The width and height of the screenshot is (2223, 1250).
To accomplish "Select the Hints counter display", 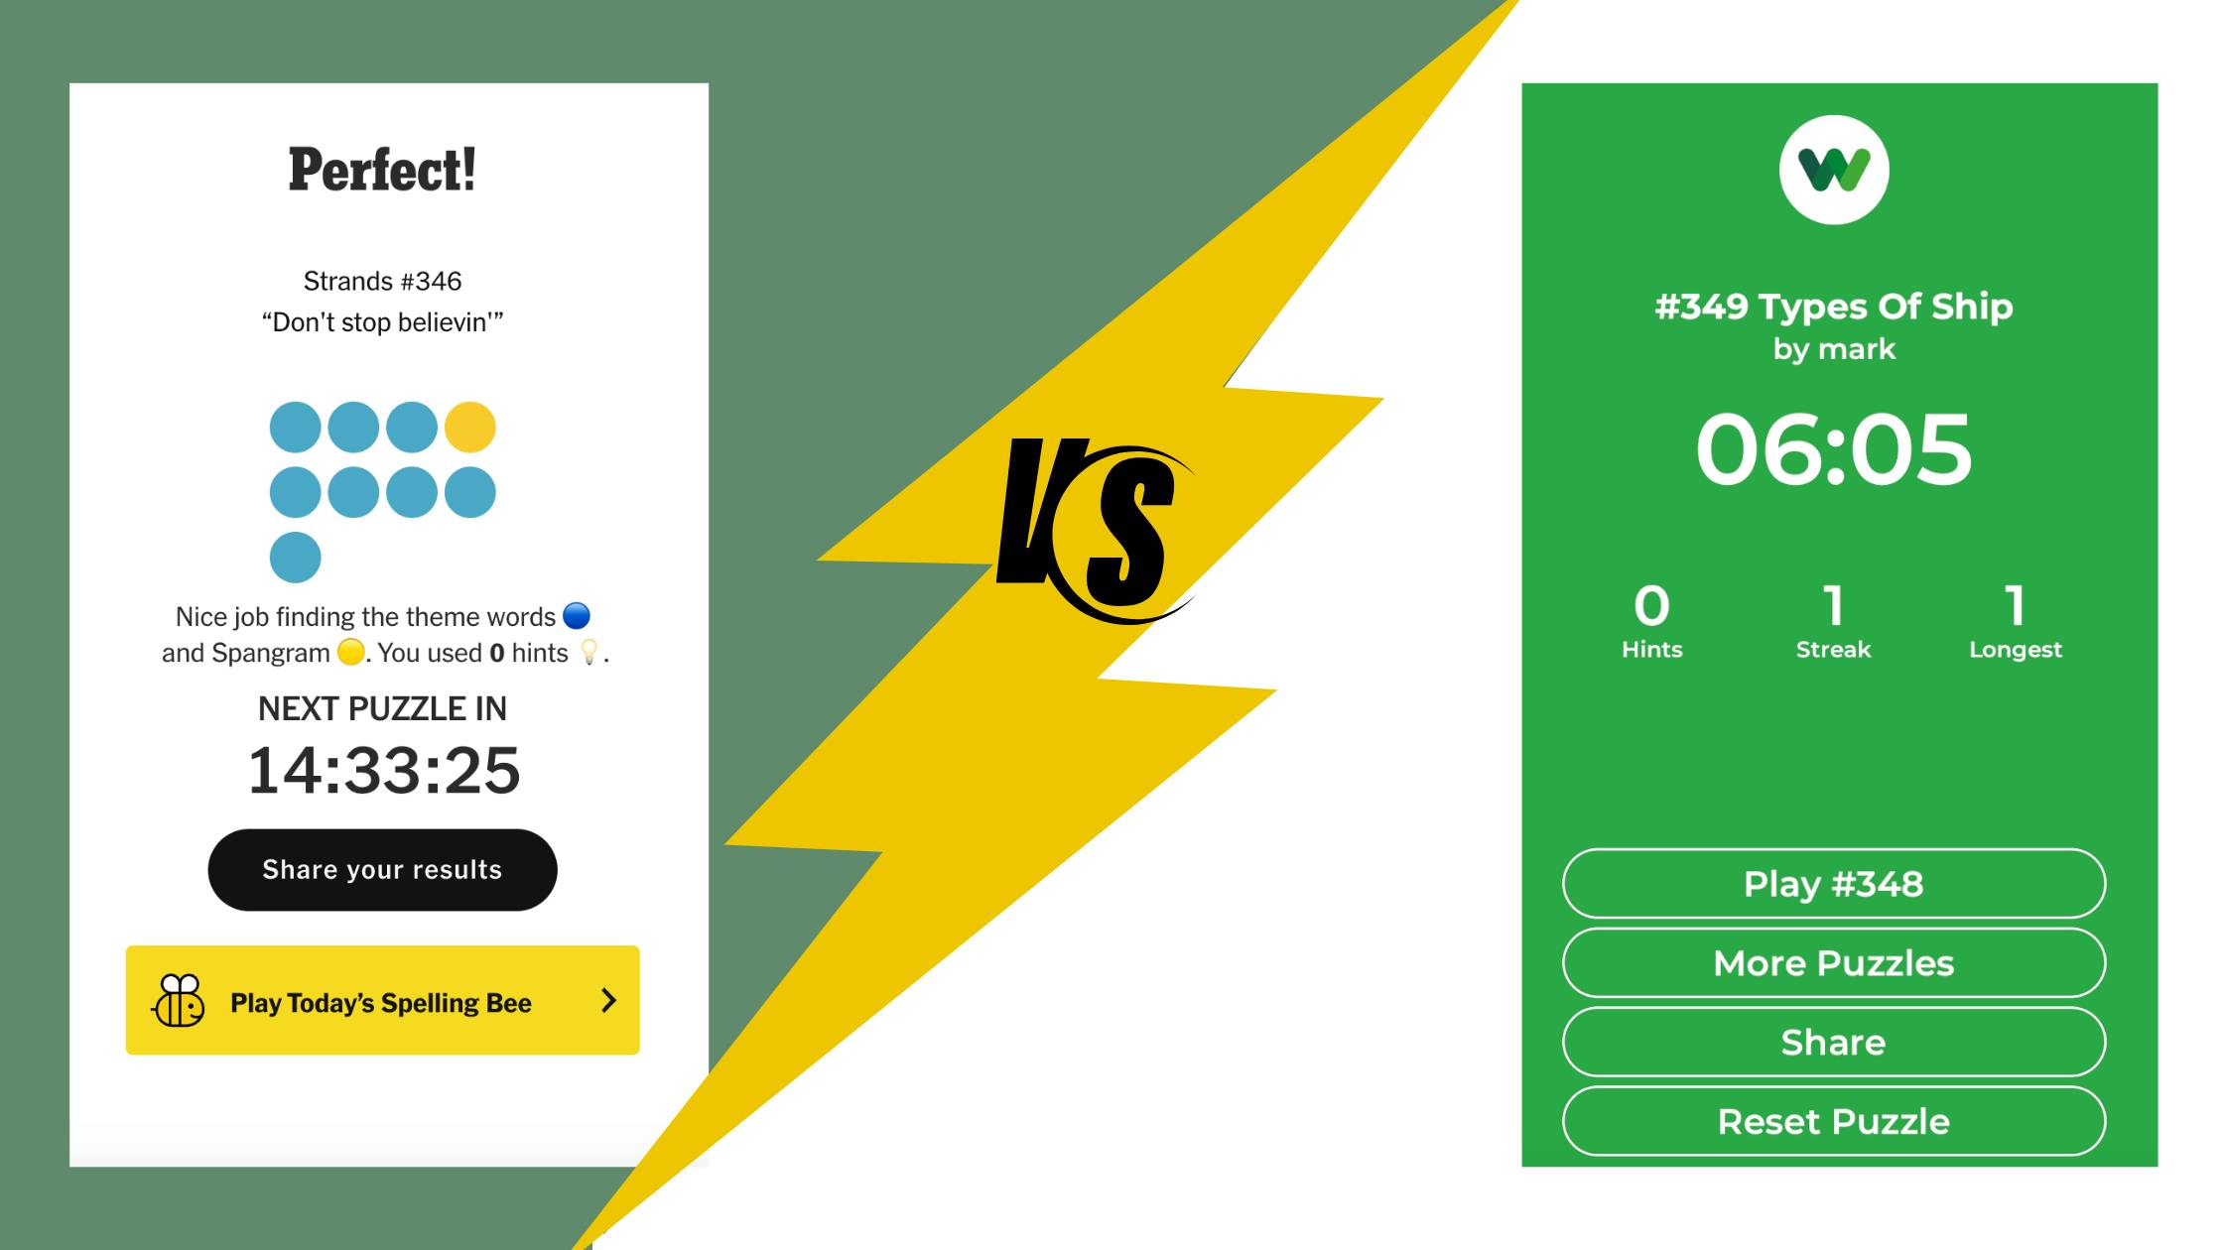I will coord(1652,618).
